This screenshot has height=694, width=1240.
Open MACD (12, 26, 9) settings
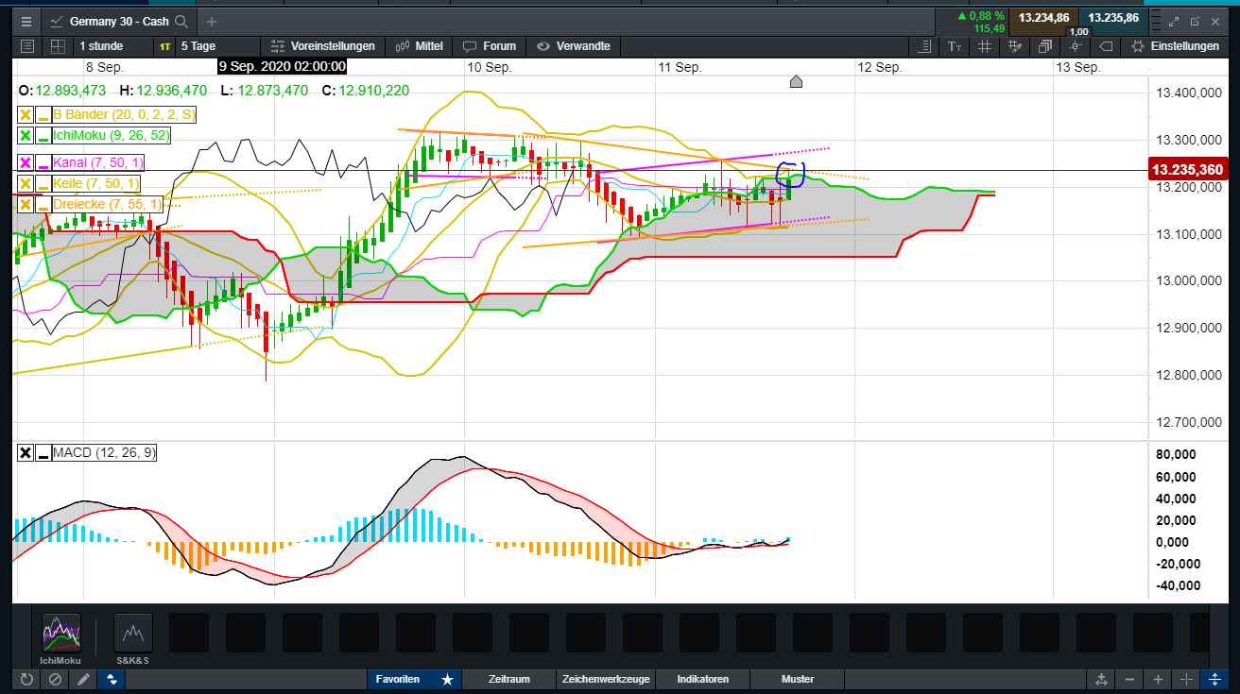coord(105,453)
